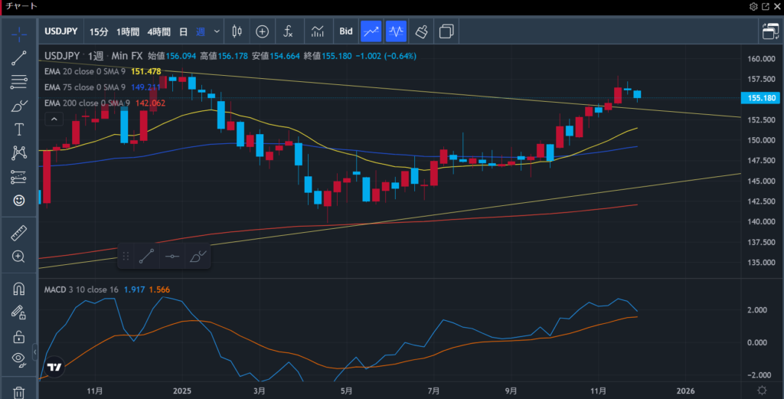The image size is (784, 399).
Task: Click the trash icon to remove drawings
Action: pos(19,392)
